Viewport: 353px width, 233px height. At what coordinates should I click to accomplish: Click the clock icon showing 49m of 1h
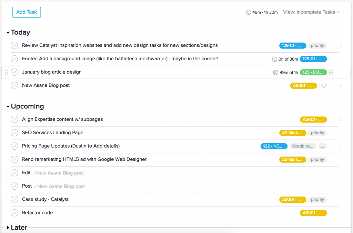tap(275, 72)
